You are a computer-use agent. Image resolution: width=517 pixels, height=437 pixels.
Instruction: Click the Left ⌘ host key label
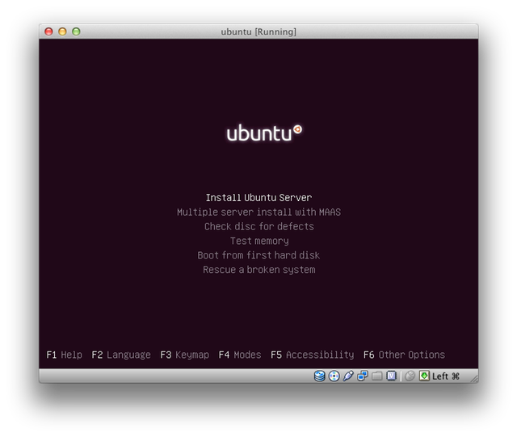pyautogui.click(x=446, y=376)
